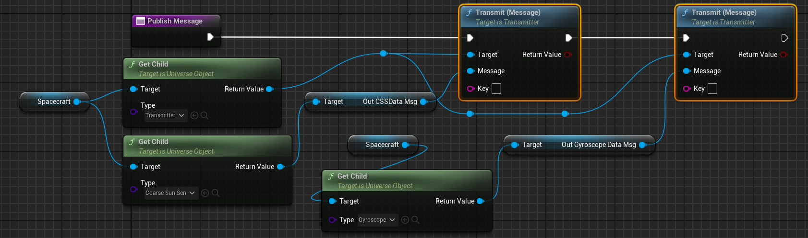Click the Publish Message execution output pin
Screen dimensions: 808x238
(210, 37)
